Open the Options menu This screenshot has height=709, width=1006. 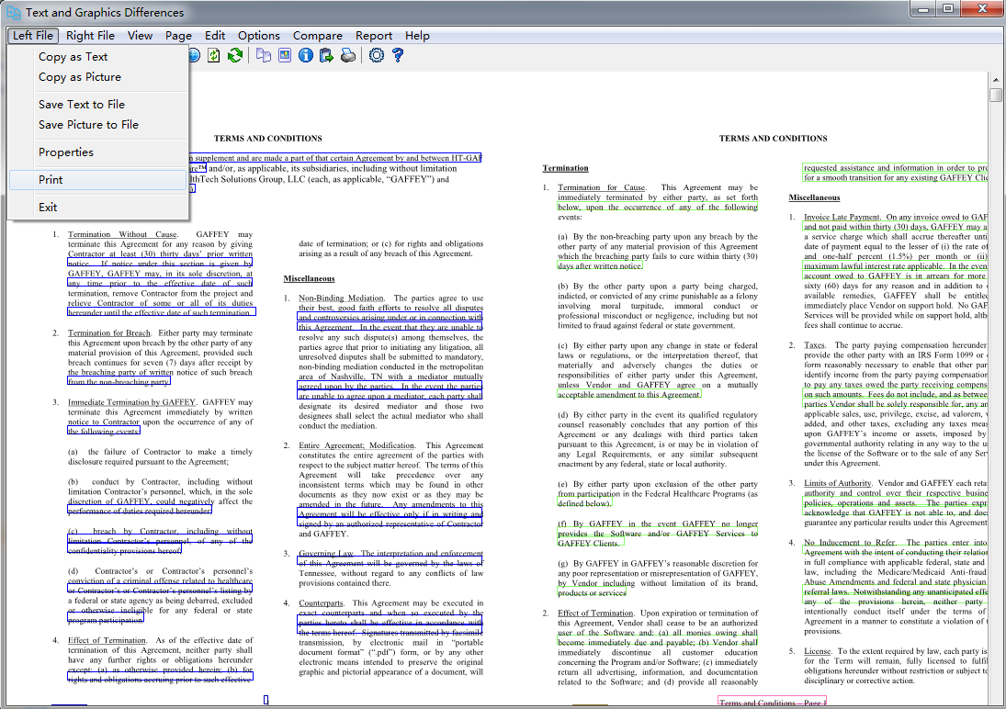(259, 35)
